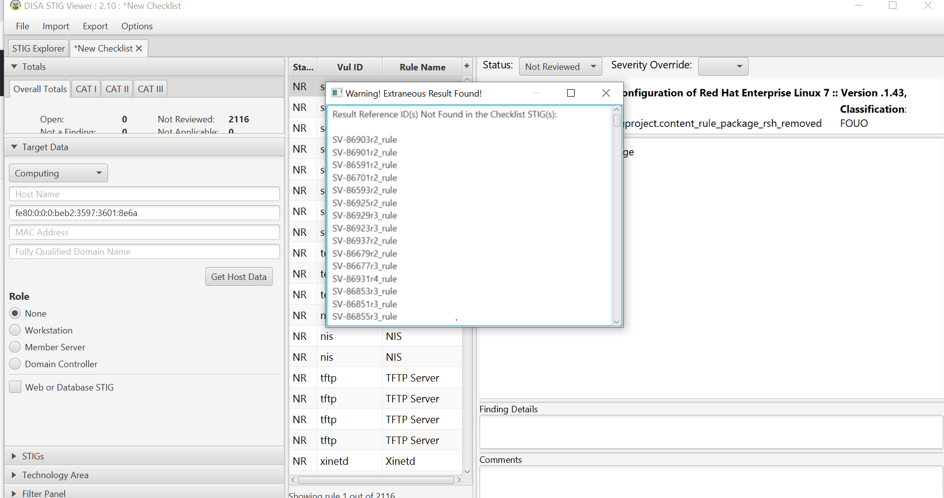Open the Severity Override dropdown

point(723,66)
